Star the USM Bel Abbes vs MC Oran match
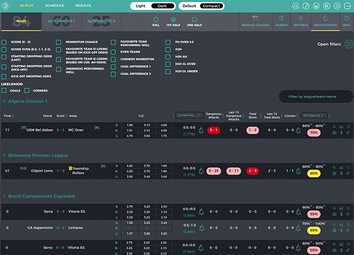354x255 pixels. (x=348, y=127)
